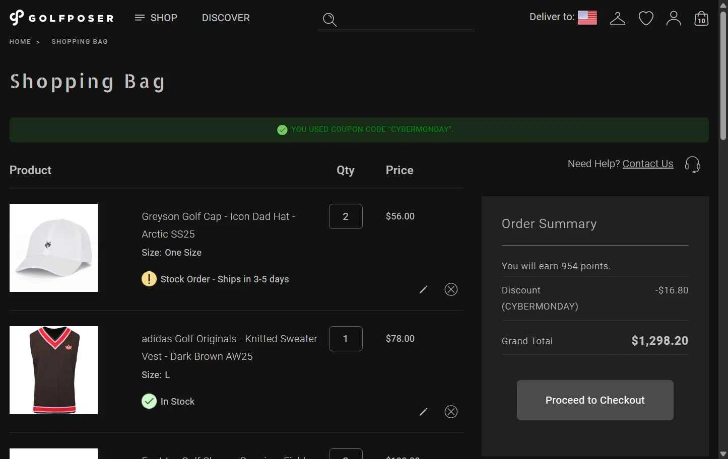Click the SHOPPING BAG breadcrumb
The image size is (728, 459).
coord(80,42)
